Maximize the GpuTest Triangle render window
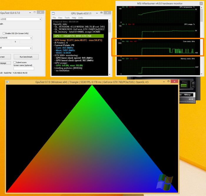Image resolution: width=206 pixels, height=196 pixels. pyautogui.click(x=168, y=81)
